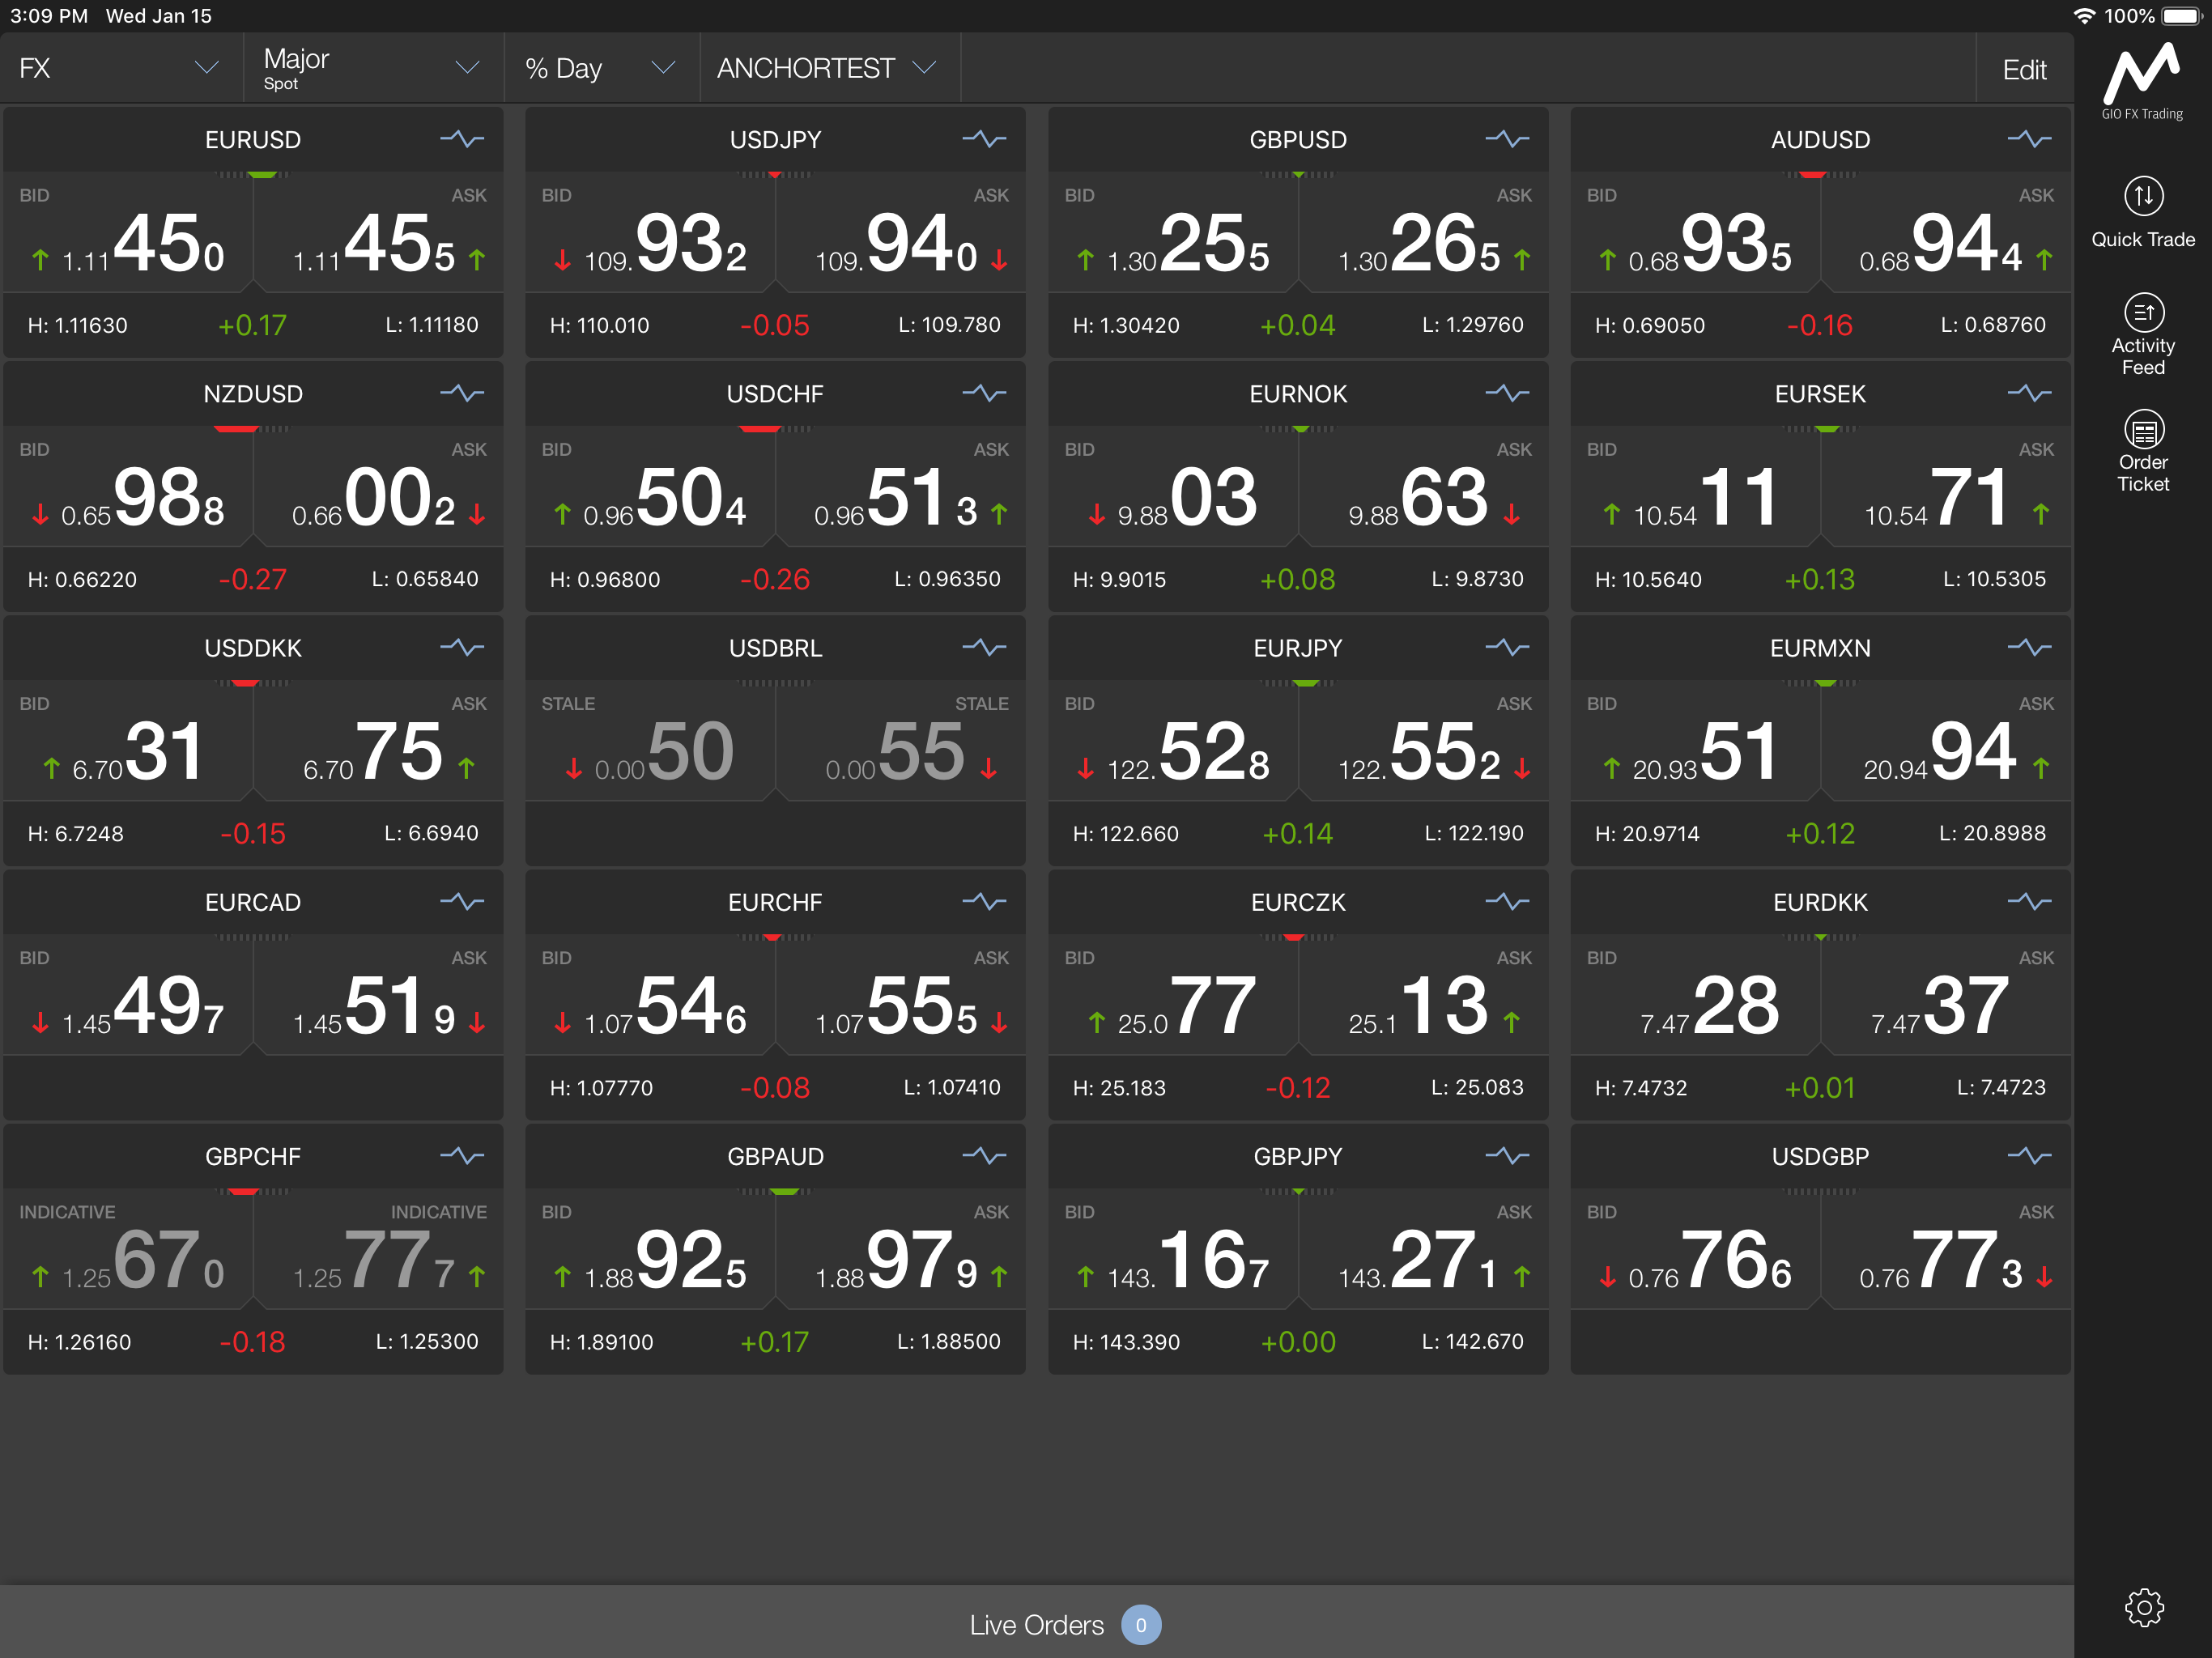The height and width of the screenshot is (1658, 2212).
Task: Open the settings gear
Action: [2143, 1607]
